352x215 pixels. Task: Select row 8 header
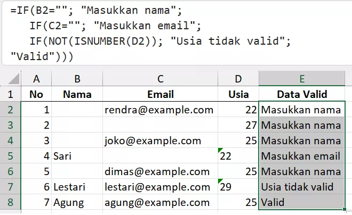pyautogui.click(x=10, y=203)
